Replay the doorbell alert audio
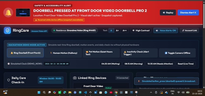 (168, 13)
